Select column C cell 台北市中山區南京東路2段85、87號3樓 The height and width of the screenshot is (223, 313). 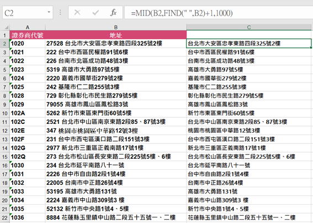tap(249, 122)
